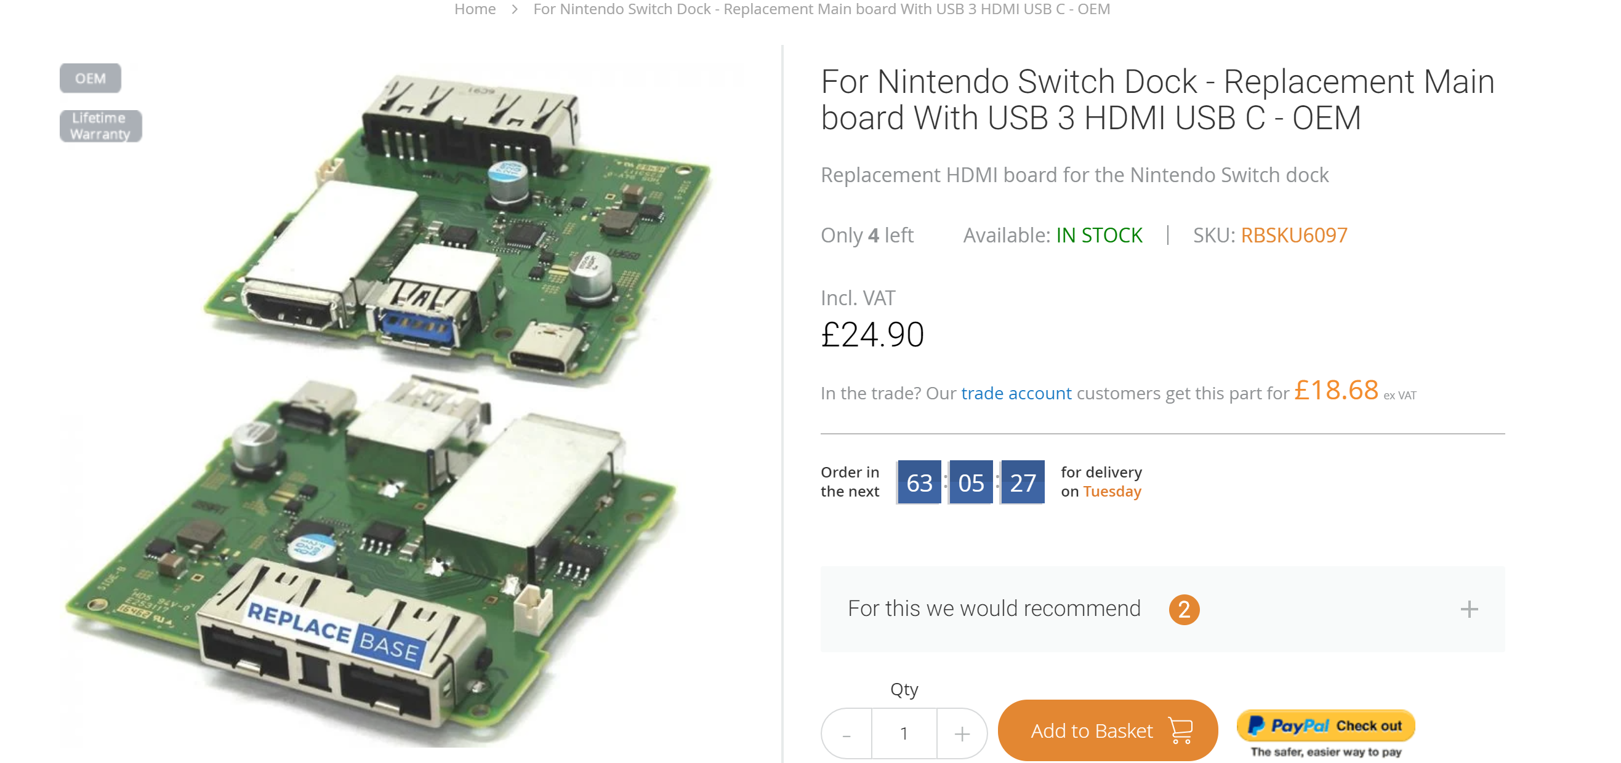Click the Tuesday delivery day text
The image size is (1621, 763).
tap(1112, 492)
